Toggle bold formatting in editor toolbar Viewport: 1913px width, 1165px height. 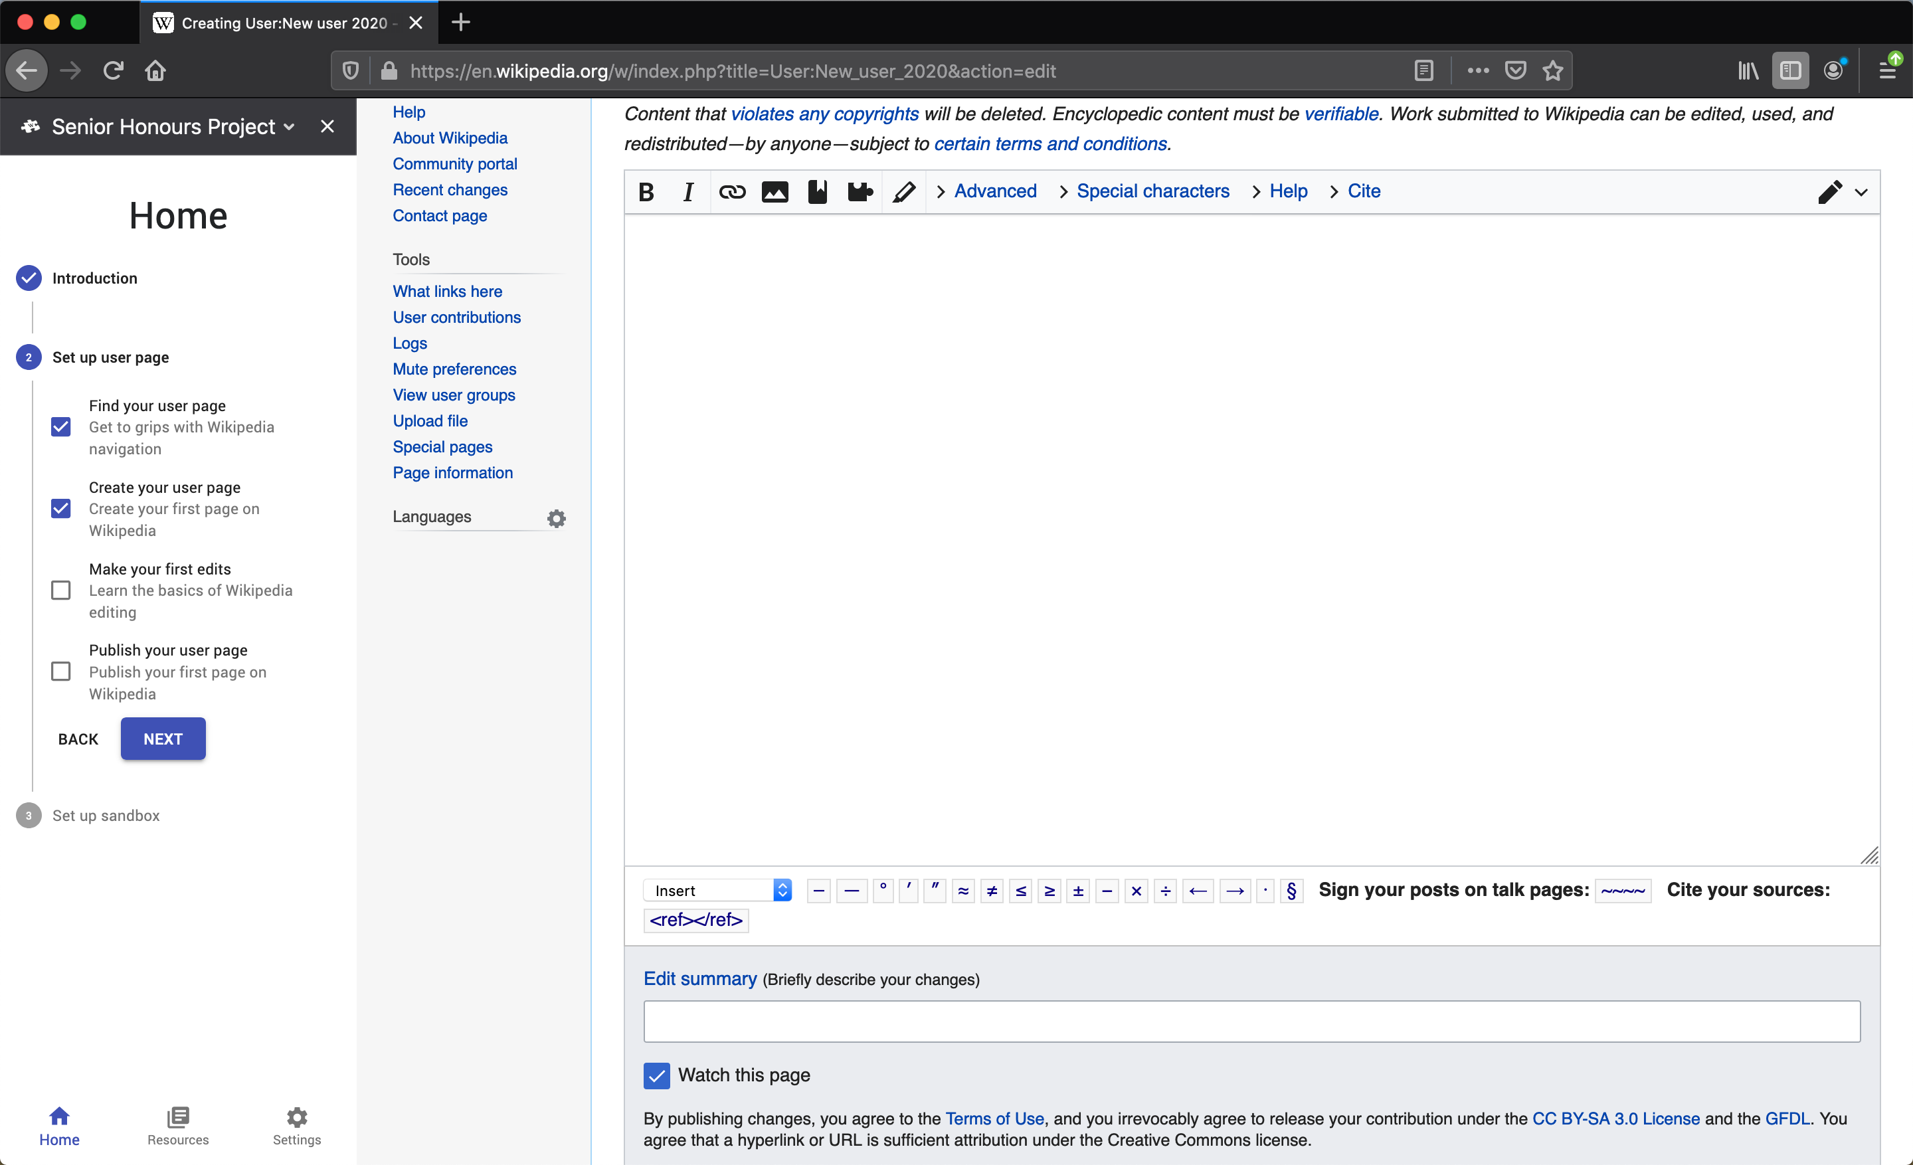[x=646, y=192]
